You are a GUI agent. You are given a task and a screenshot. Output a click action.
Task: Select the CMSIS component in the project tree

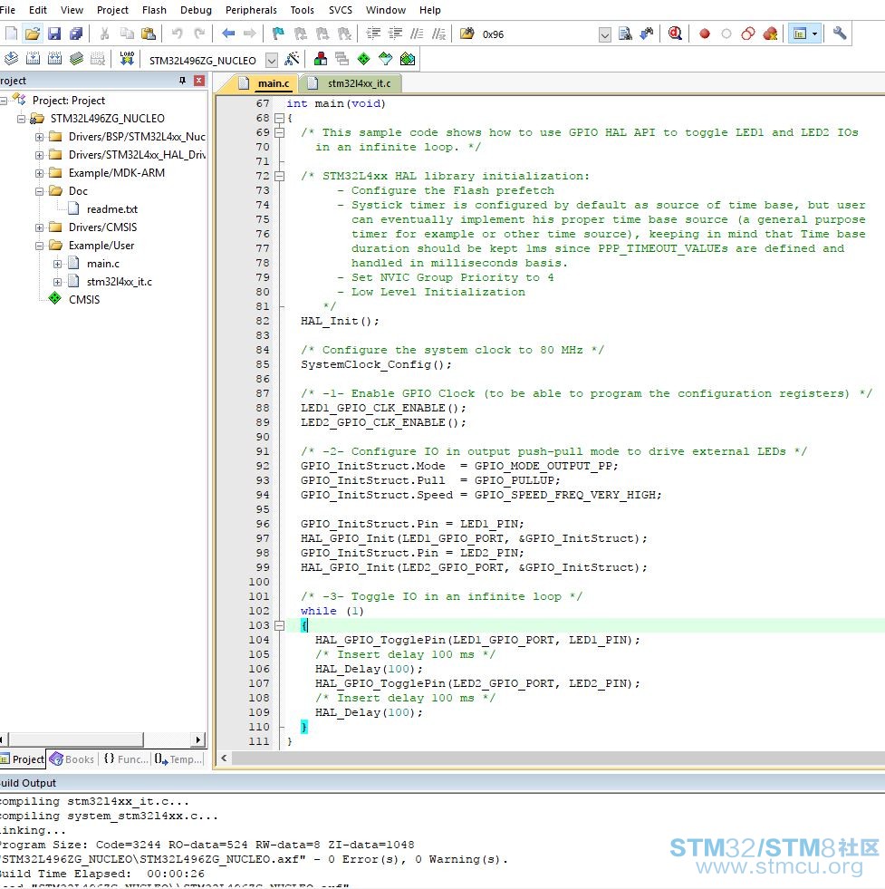(84, 299)
